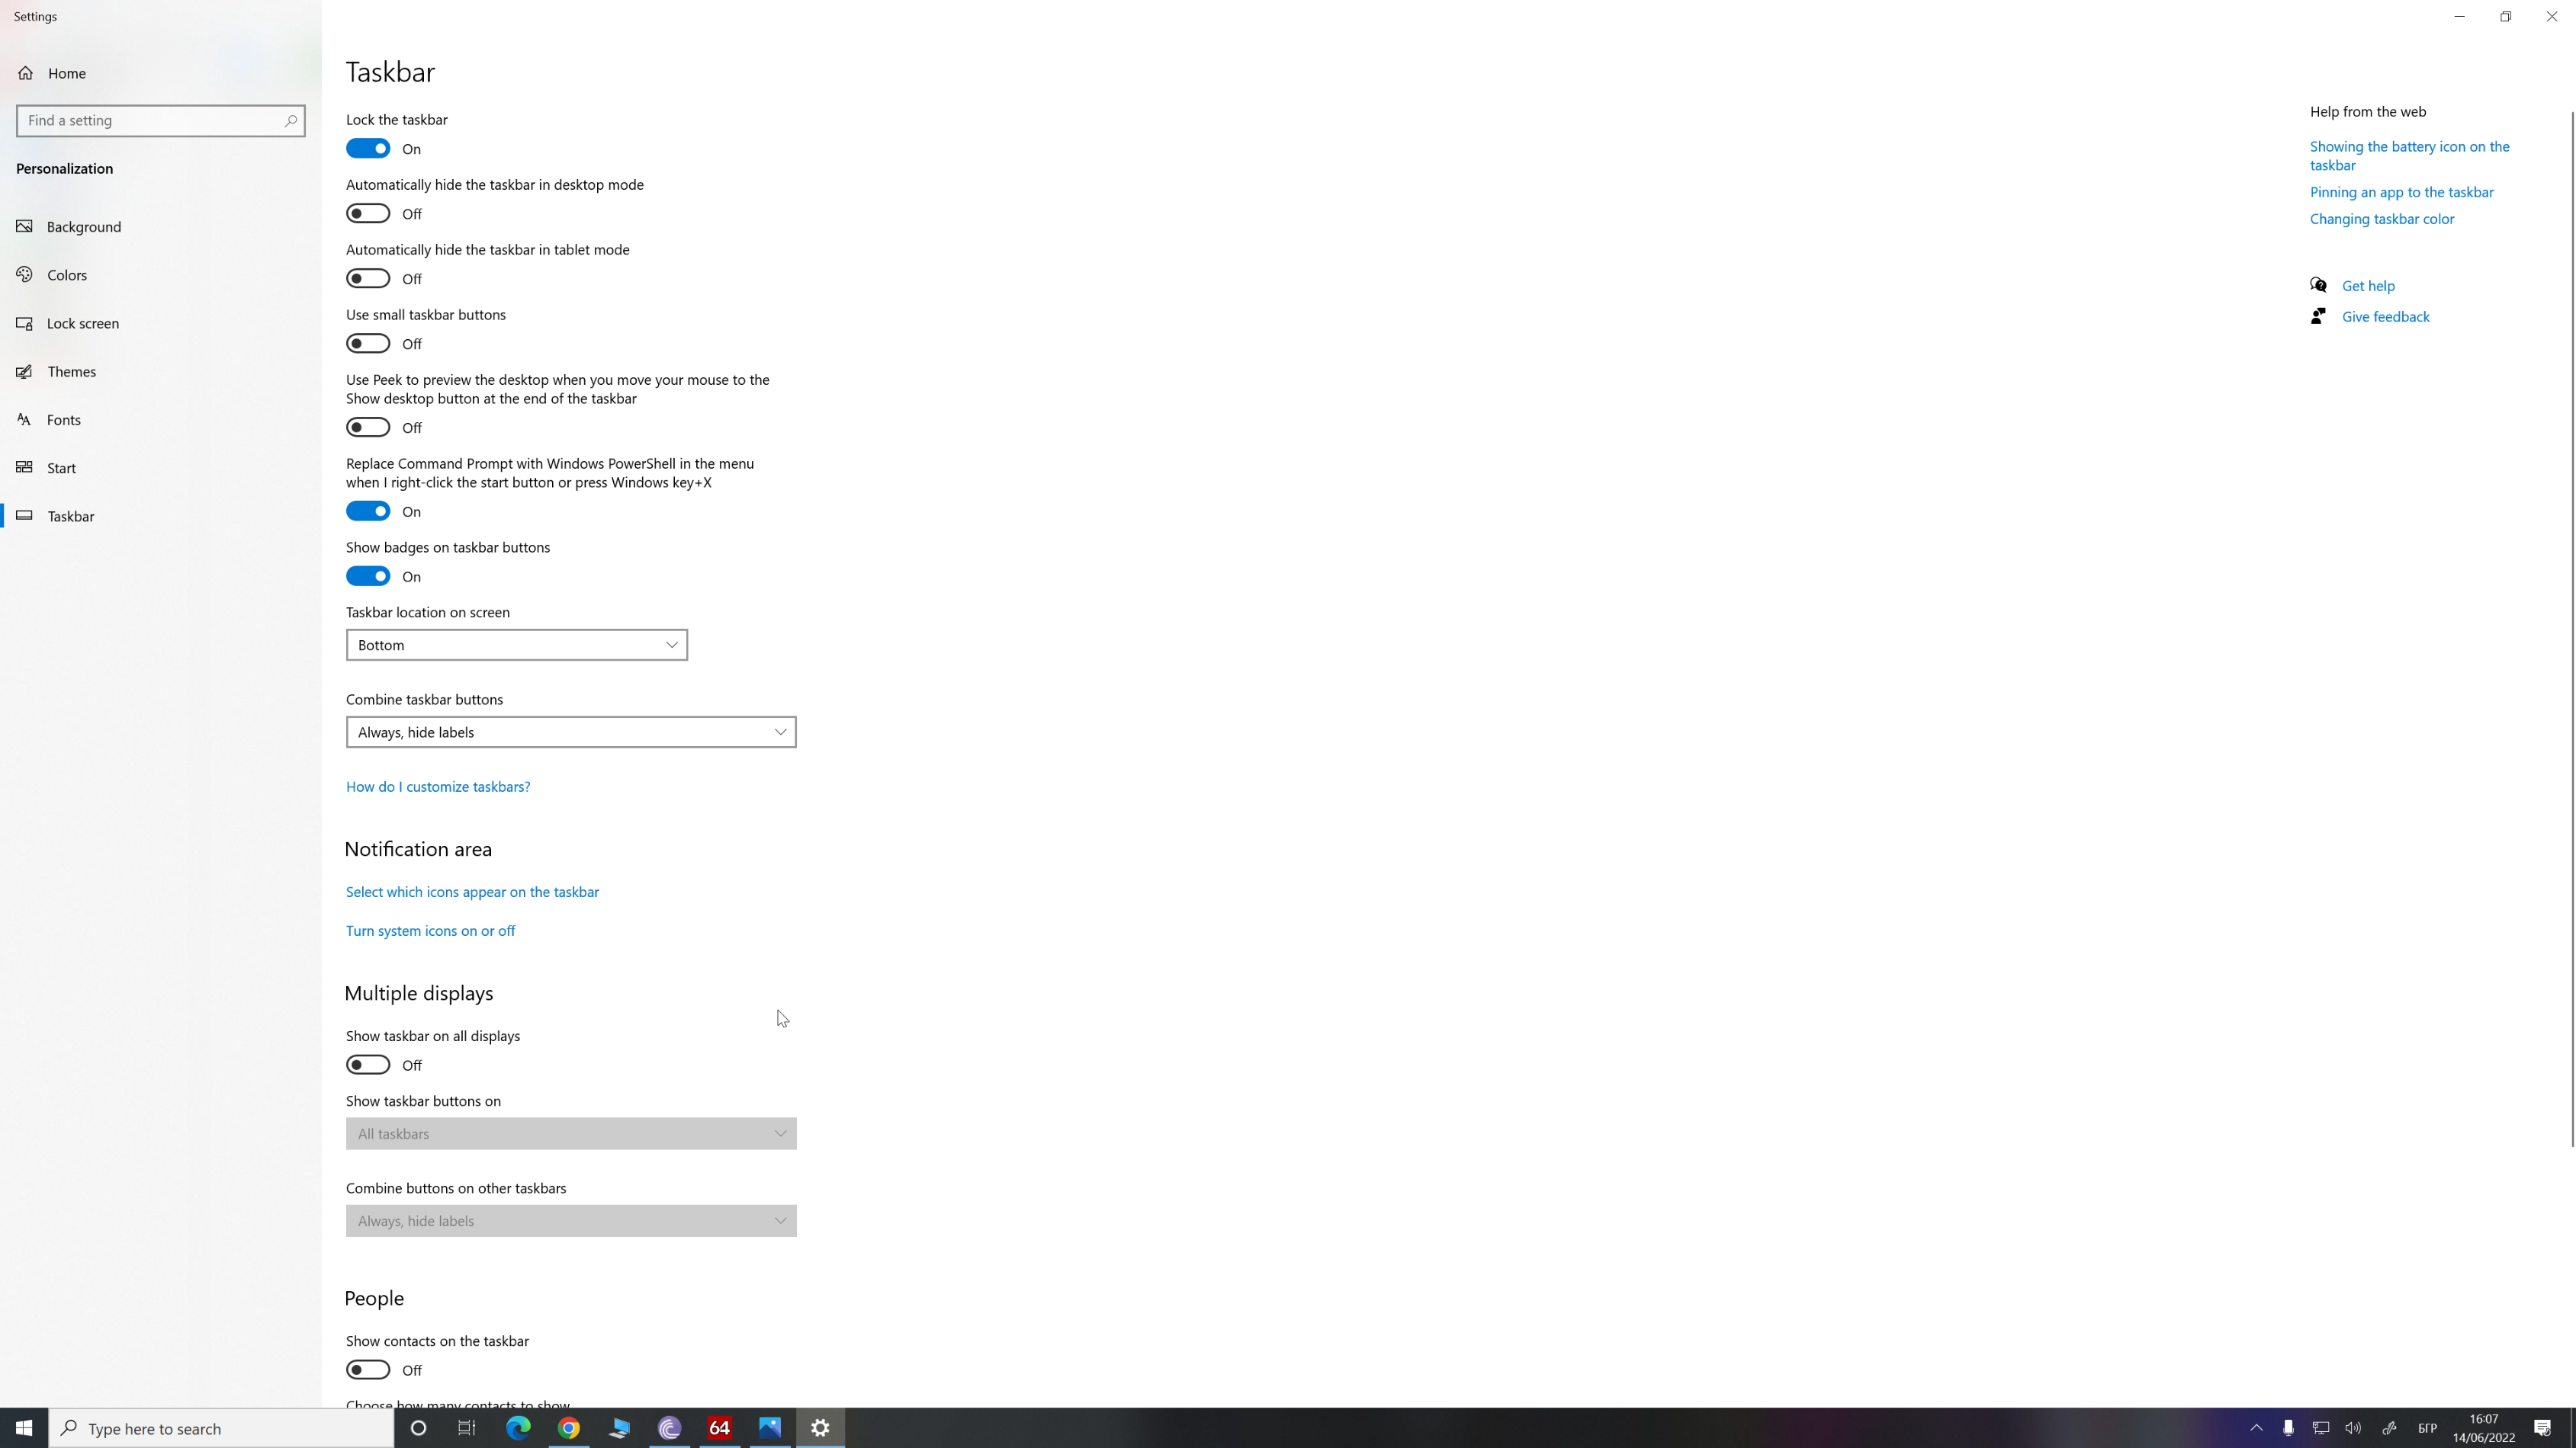Click Settings gear icon on taskbar
The image size is (2576, 1448).
[821, 1428]
